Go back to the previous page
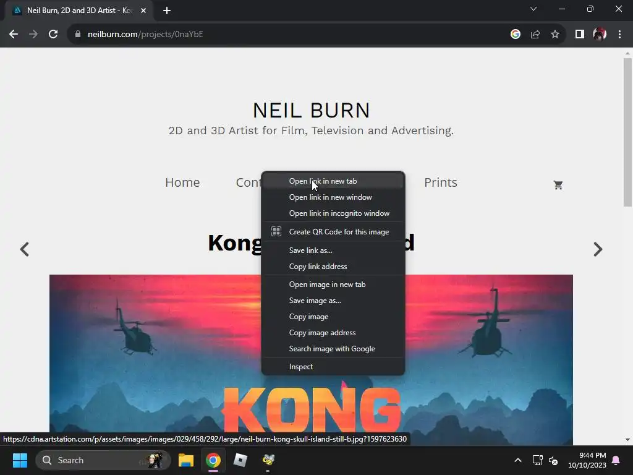Viewport: 633px width, 475px height. (14, 35)
